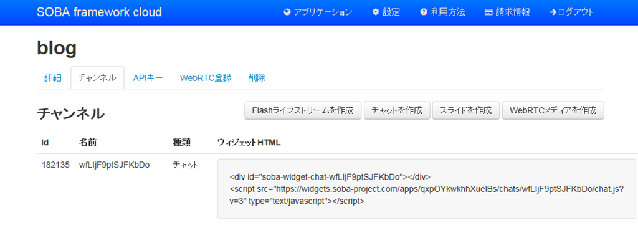Click the arrow icon beside ログアウト
This screenshot has height=225, width=638.
(553, 12)
